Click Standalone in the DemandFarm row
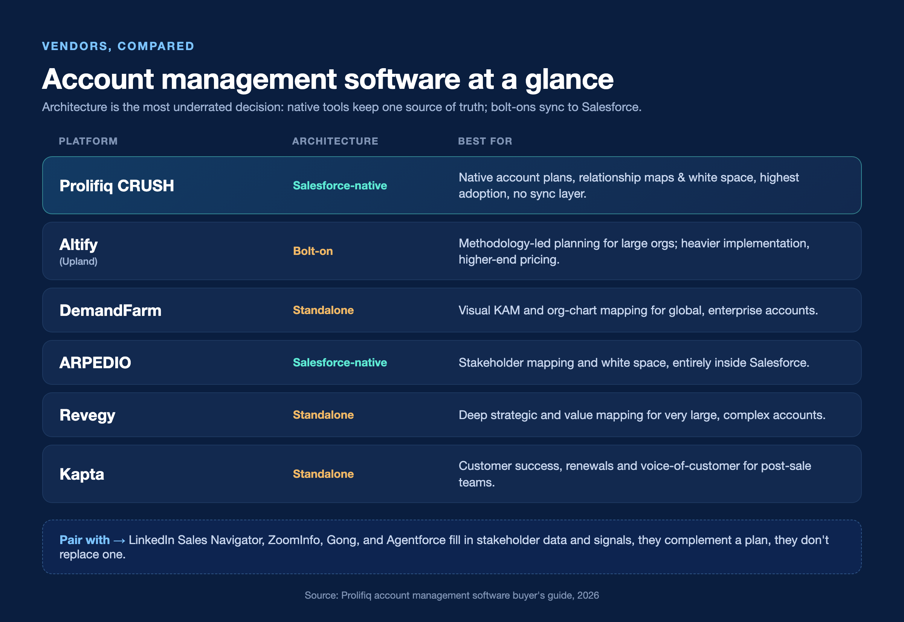 (323, 310)
